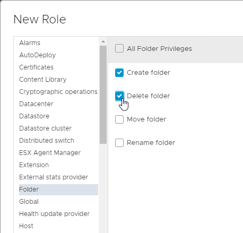The width and height of the screenshot is (243, 233).
Task: Check the All Folder Privileges checkbox
Action: (119, 48)
